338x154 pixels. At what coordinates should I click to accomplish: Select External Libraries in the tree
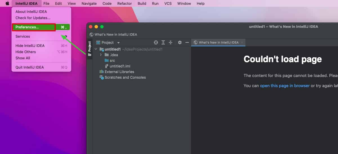tap(119, 72)
